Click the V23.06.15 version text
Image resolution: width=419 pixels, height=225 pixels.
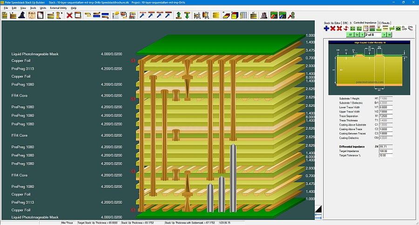pyautogui.click(x=225, y=223)
